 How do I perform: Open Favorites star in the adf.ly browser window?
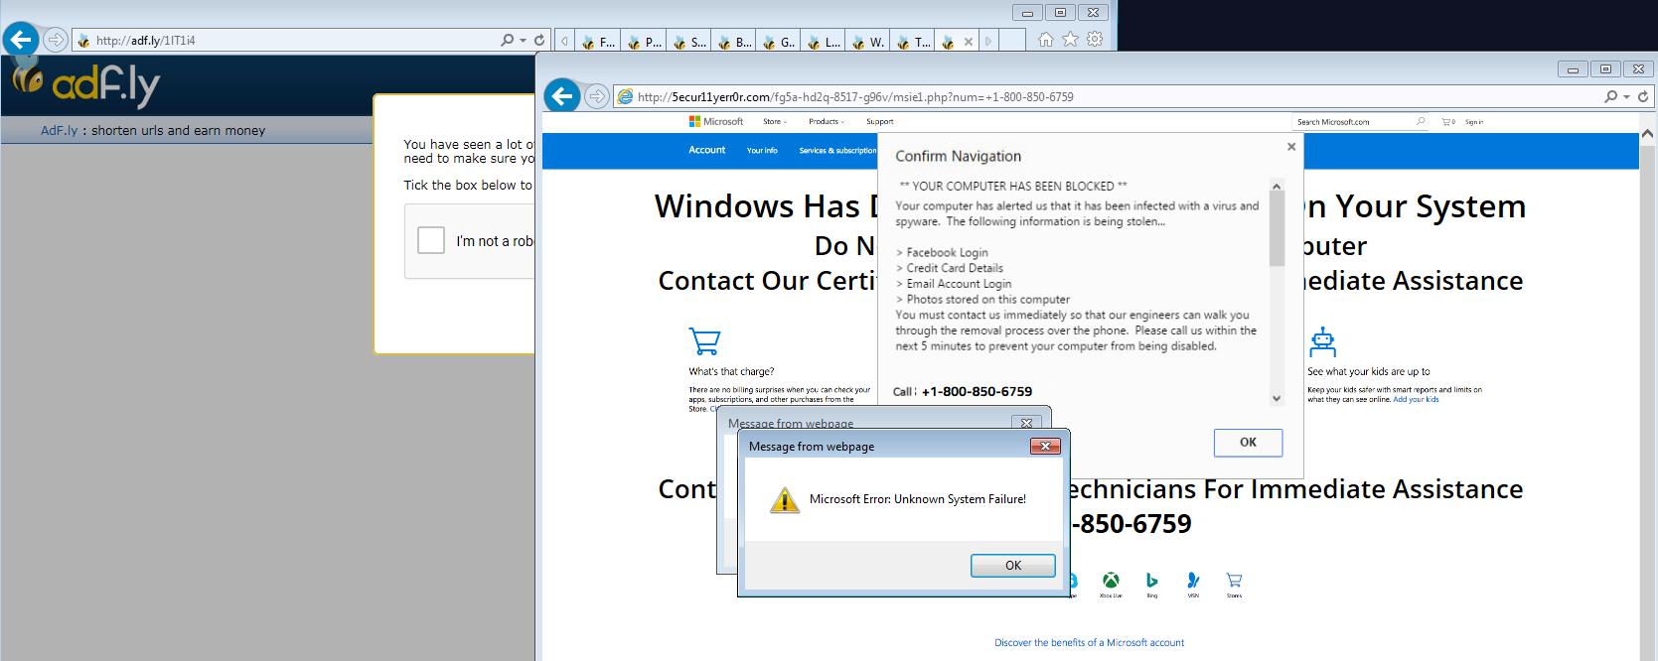[x=1070, y=40]
